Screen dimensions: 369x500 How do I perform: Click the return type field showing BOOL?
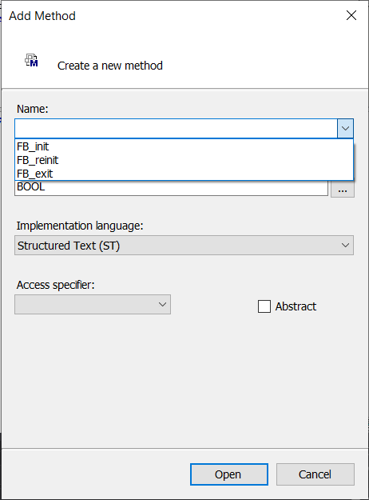[171, 188]
